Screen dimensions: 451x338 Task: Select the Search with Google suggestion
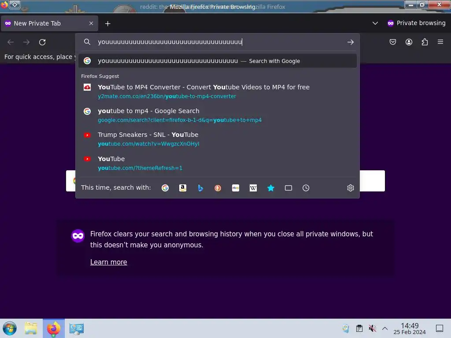click(x=218, y=61)
